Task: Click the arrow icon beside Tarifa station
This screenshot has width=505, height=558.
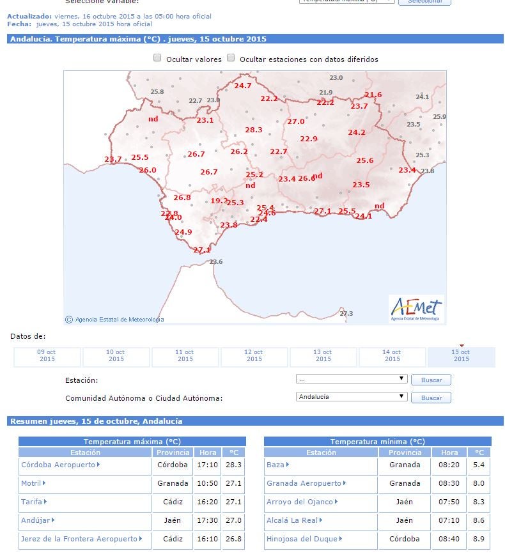Action: (x=45, y=502)
